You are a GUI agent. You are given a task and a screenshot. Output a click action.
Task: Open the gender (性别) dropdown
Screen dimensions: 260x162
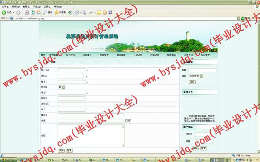point(63,87)
